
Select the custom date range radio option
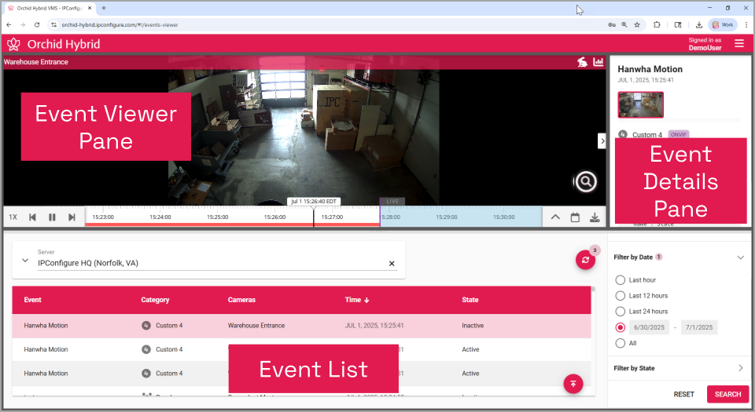(x=621, y=327)
